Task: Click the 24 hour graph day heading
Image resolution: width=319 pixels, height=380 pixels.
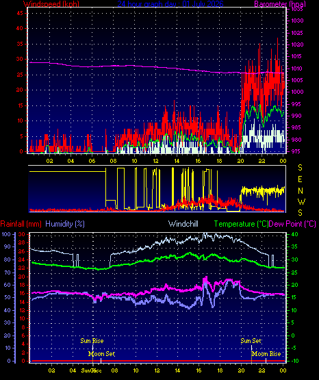Action: click(x=170, y=3)
